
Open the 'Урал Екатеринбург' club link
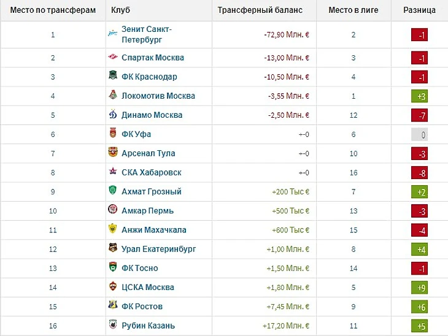[158, 249]
